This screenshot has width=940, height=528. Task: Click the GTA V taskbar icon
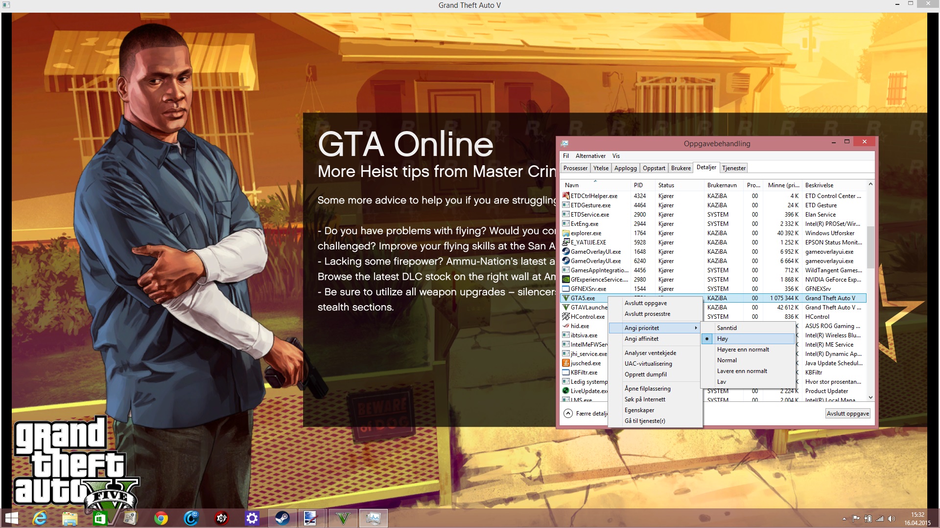click(343, 518)
